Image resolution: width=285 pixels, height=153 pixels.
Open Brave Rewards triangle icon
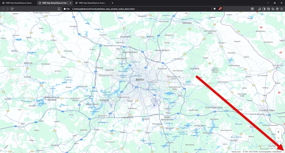tap(220, 9)
